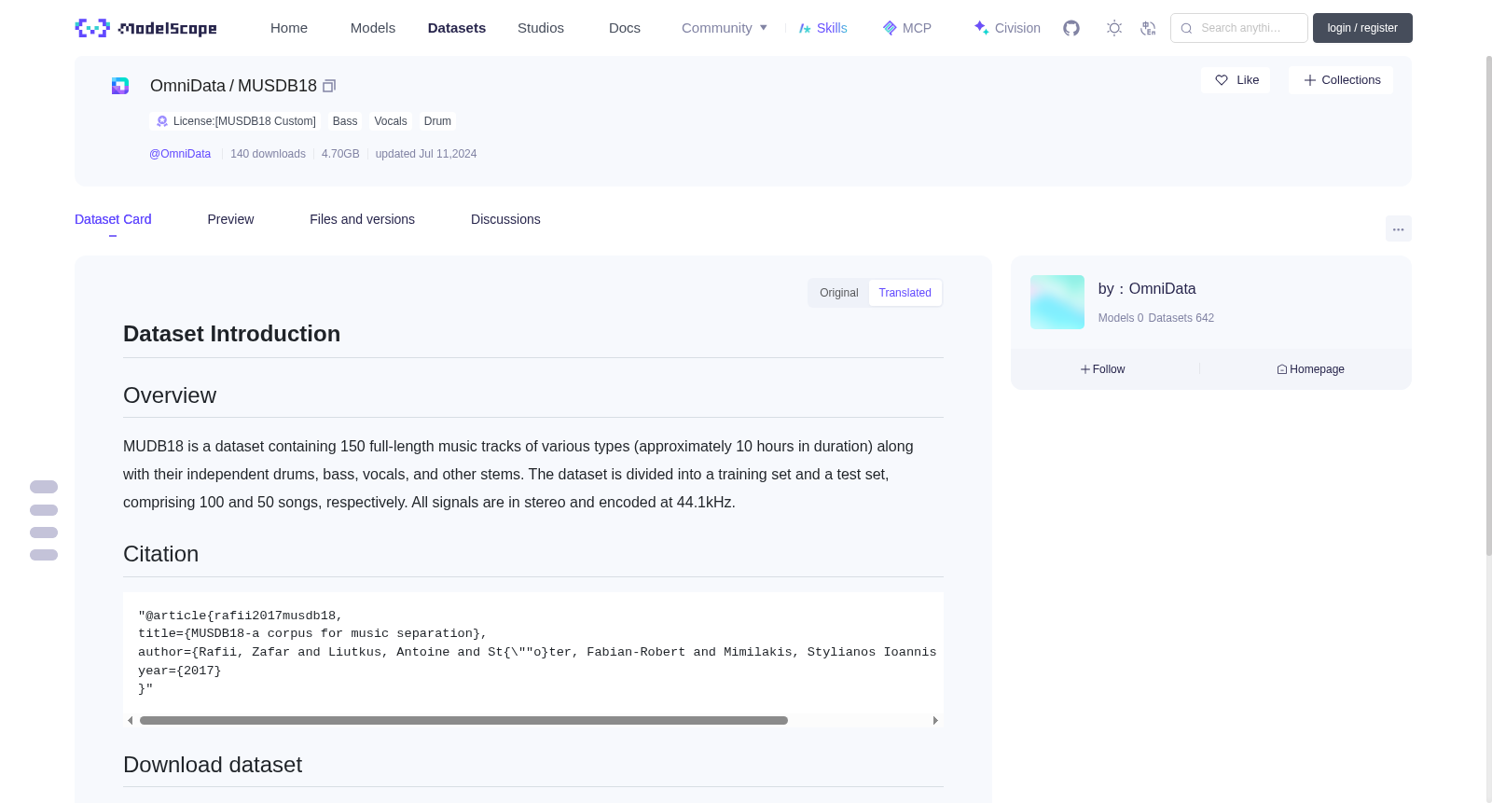
Task: Switch theme using the sun icon
Action: tap(1114, 28)
